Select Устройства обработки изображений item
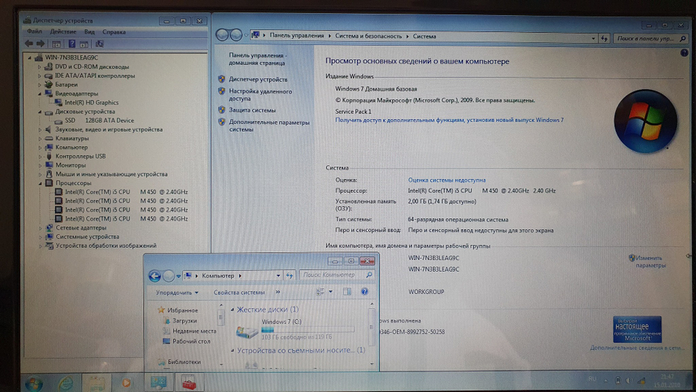Viewport: 696px width, 392px height. click(x=106, y=246)
